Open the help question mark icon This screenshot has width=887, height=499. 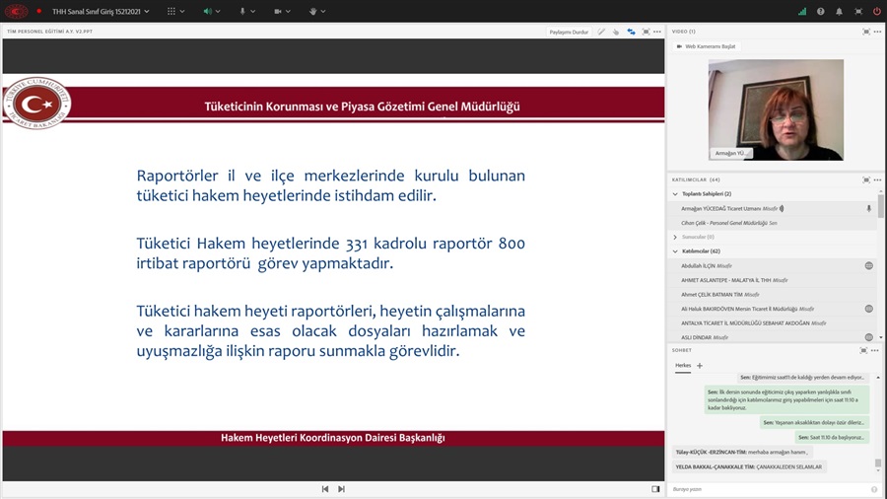(820, 11)
